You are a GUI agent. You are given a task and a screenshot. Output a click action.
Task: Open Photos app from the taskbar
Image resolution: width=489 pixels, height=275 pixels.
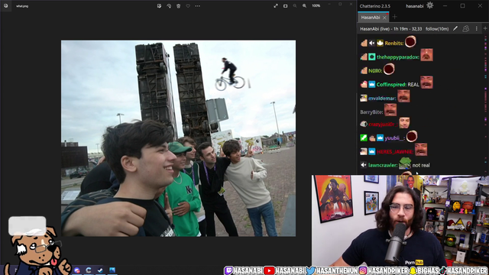pyautogui.click(x=112, y=270)
